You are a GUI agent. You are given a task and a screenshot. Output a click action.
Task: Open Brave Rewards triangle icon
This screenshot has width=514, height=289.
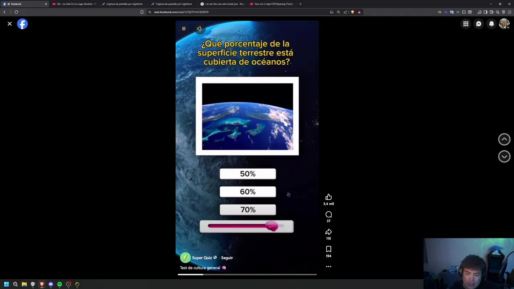coord(359,12)
